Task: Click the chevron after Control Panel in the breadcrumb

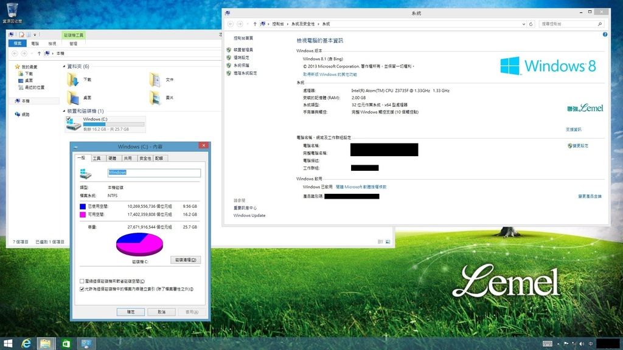Action: pyautogui.click(x=288, y=24)
